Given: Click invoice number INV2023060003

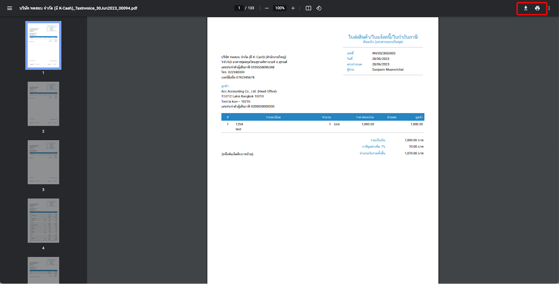Looking at the screenshot, I should (x=384, y=53).
